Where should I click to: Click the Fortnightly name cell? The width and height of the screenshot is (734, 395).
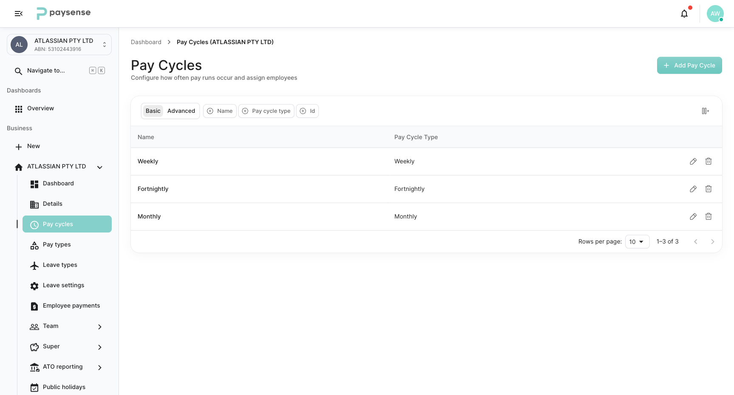point(153,189)
